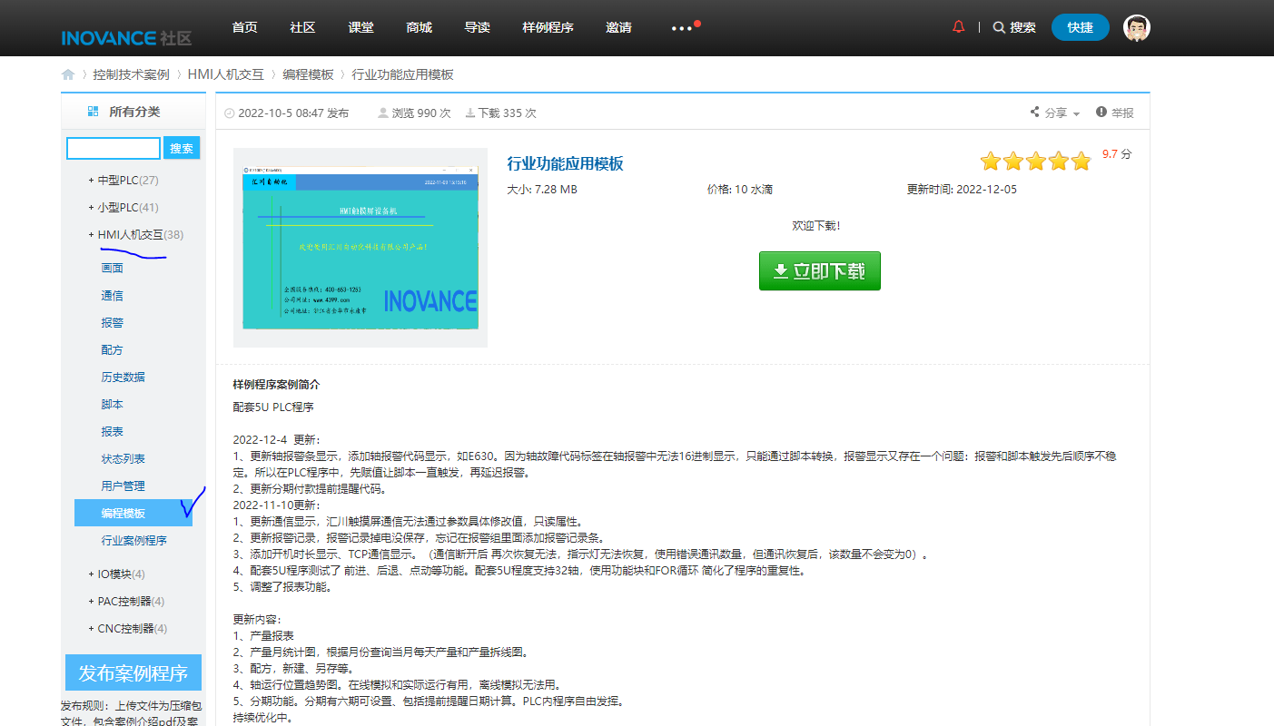Click the 下载 335 次 download count
This screenshot has height=726, width=1274.
pos(500,113)
